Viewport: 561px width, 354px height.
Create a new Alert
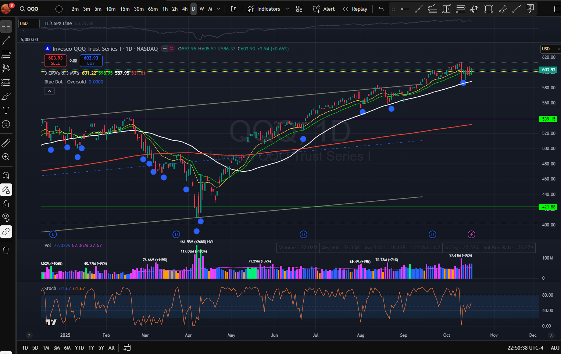click(x=324, y=9)
